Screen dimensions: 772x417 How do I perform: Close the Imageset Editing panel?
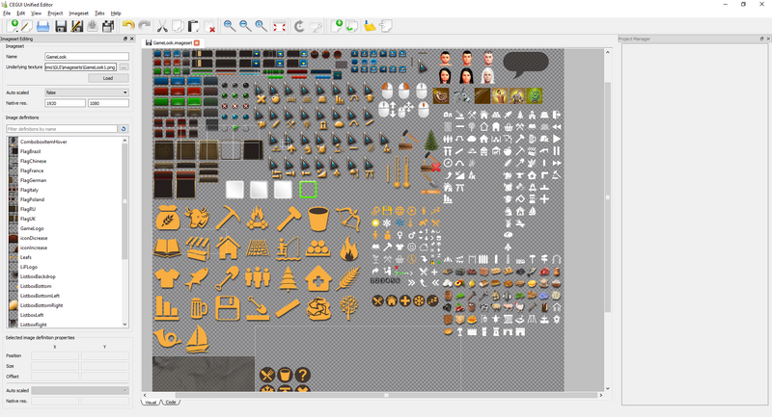(131, 39)
